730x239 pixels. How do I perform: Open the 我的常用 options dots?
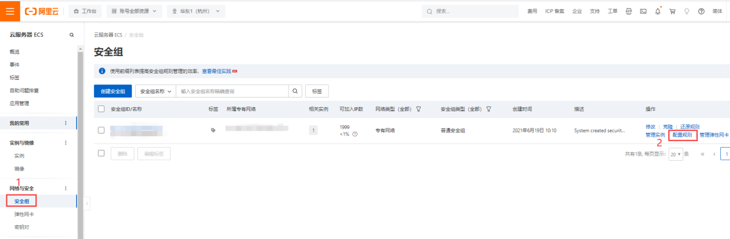point(66,123)
